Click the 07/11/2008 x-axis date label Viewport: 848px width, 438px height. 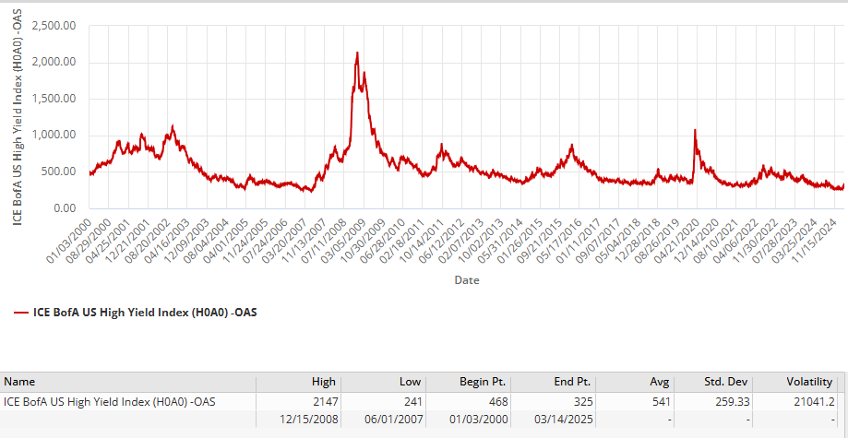[325, 242]
